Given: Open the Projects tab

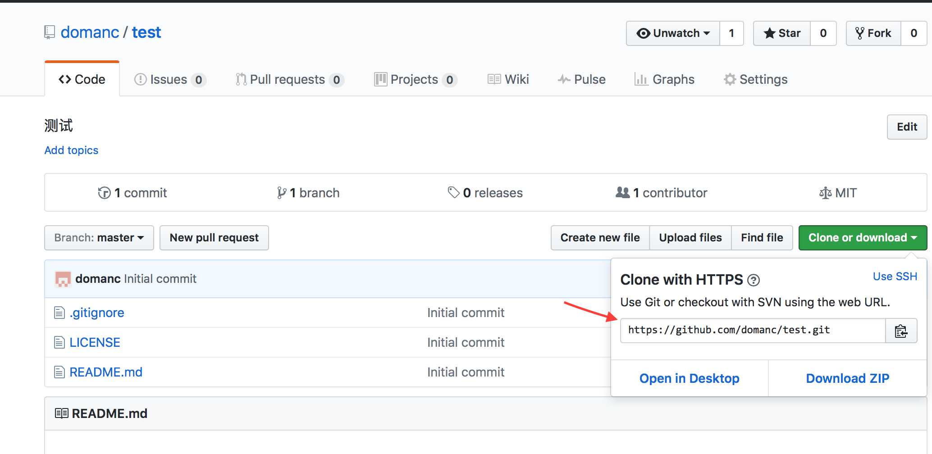Looking at the screenshot, I should coord(416,79).
